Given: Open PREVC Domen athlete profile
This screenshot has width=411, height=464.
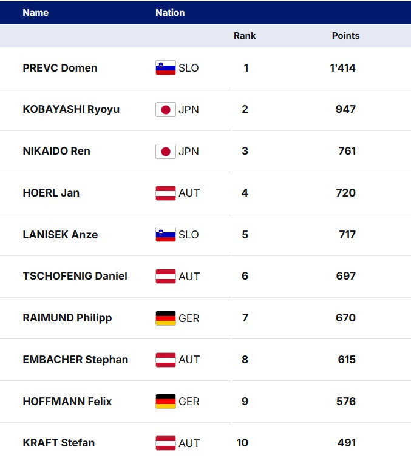Looking at the screenshot, I should tap(60, 68).
